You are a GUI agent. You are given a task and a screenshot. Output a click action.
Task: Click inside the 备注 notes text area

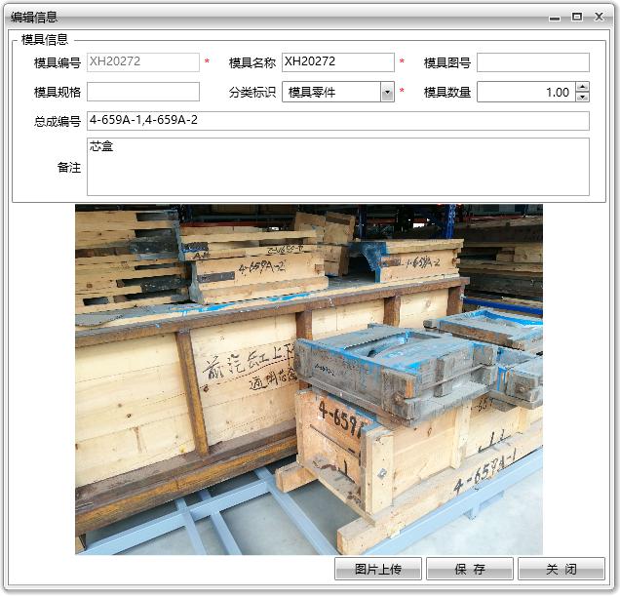click(x=337, y=167)
